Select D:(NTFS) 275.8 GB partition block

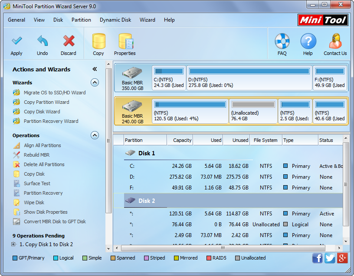tap(249, 78)
